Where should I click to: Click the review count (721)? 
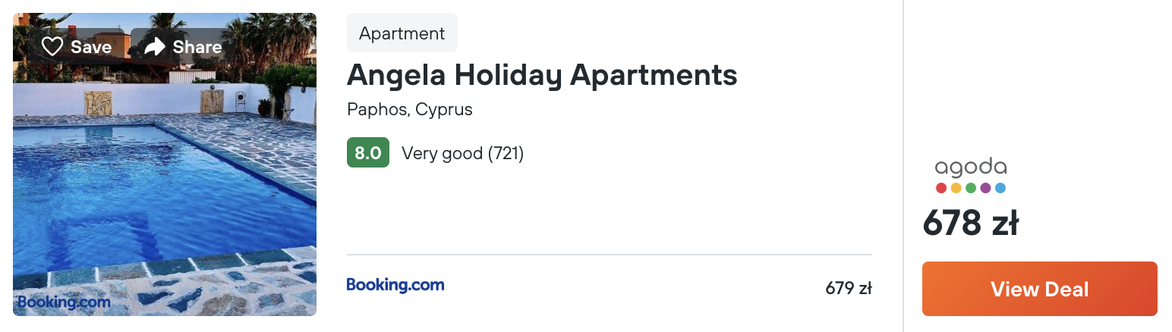coord(506,153)
